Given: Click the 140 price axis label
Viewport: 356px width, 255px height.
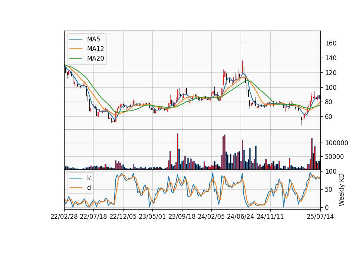Looking at the screenshot, I should pyautogui.click(x=331, y=58).
